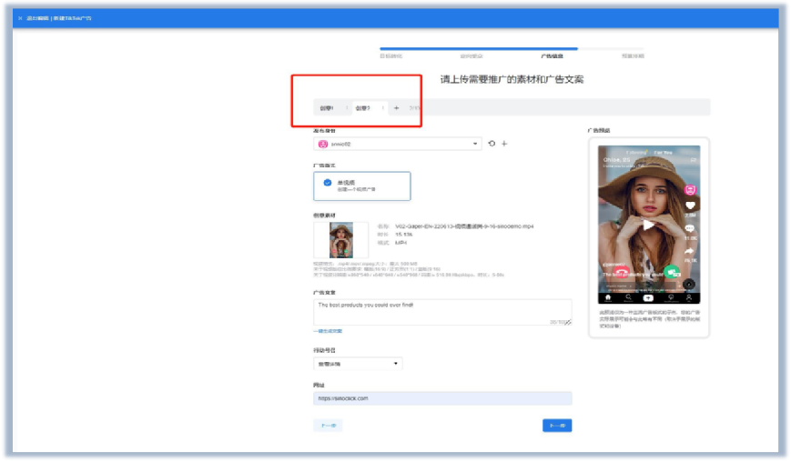Click the one-click generate copy link

[328, 331]
